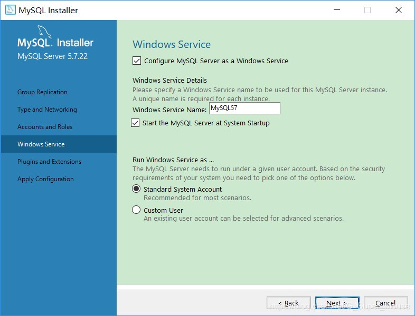Image resolution: width=415 pixels, height=316 pixels.
Task: Click the MySQL dolphin logo in sidebar
Action: pyautogui.click(x=44, y=32)
